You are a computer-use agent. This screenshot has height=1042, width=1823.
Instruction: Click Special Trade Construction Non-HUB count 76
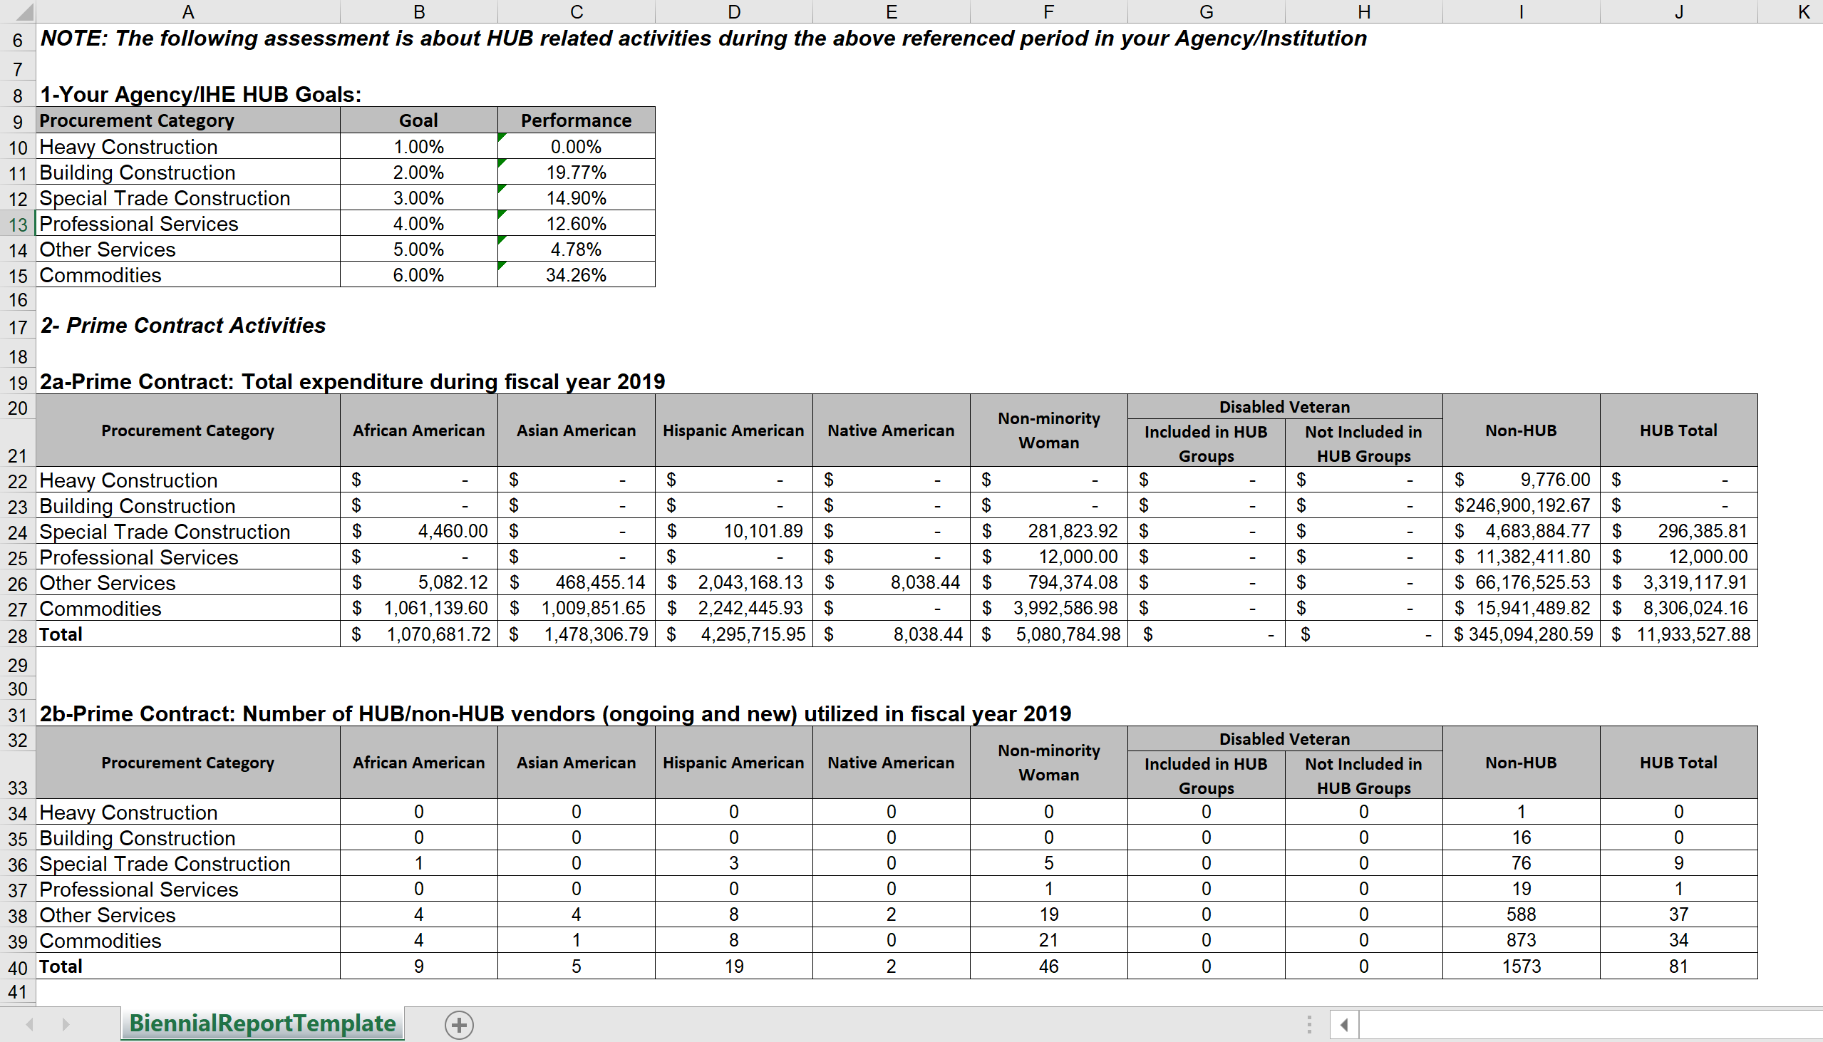coord(1521,864)
